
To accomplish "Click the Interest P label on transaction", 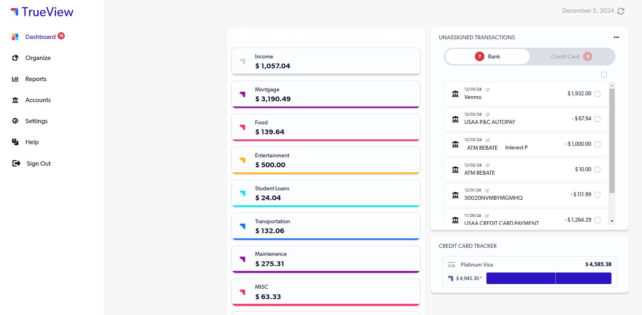I will pos(516,147).
